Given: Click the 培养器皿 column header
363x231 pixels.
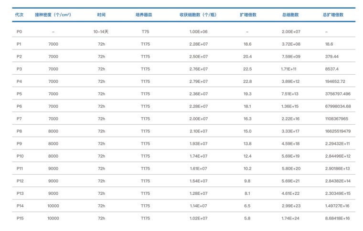Looking at the screenshot, I should pyautogui.click(x=145, y=15).
